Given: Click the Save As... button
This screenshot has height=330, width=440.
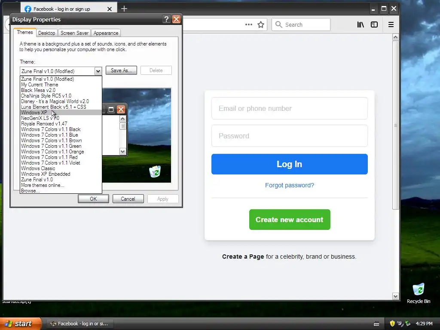Looking at the screenshot, I should click(121, 70).
